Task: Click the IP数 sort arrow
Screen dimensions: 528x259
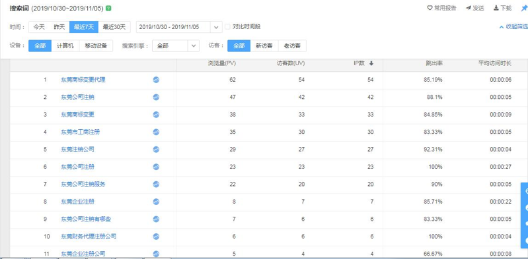Action: tap(371, 63)
